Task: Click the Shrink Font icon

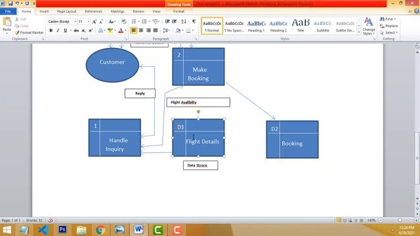Action: (x=101, y=22)
